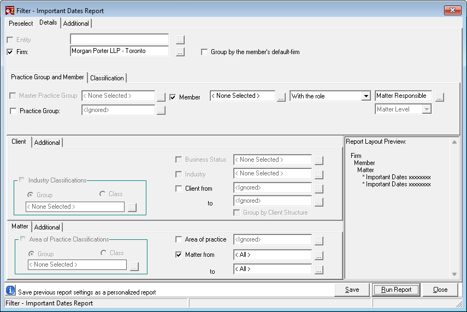Browse Area of practice value
This screenshot has height=312, width=467.
[318, 240]
